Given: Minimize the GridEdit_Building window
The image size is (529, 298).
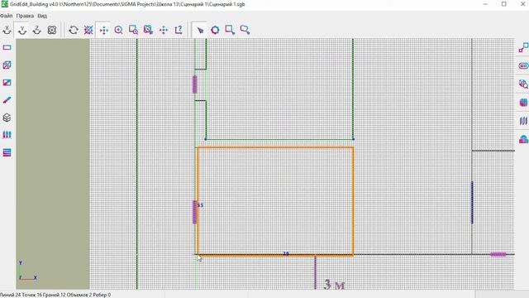Looking at the screenshot, I should [485, 4].
